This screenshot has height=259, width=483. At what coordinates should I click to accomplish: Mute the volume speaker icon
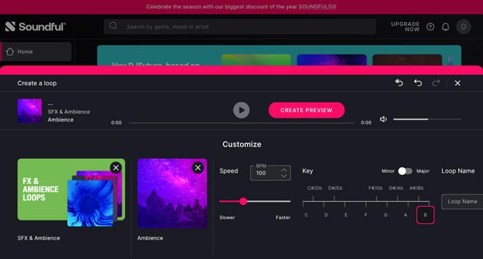(x=383, y=119)
